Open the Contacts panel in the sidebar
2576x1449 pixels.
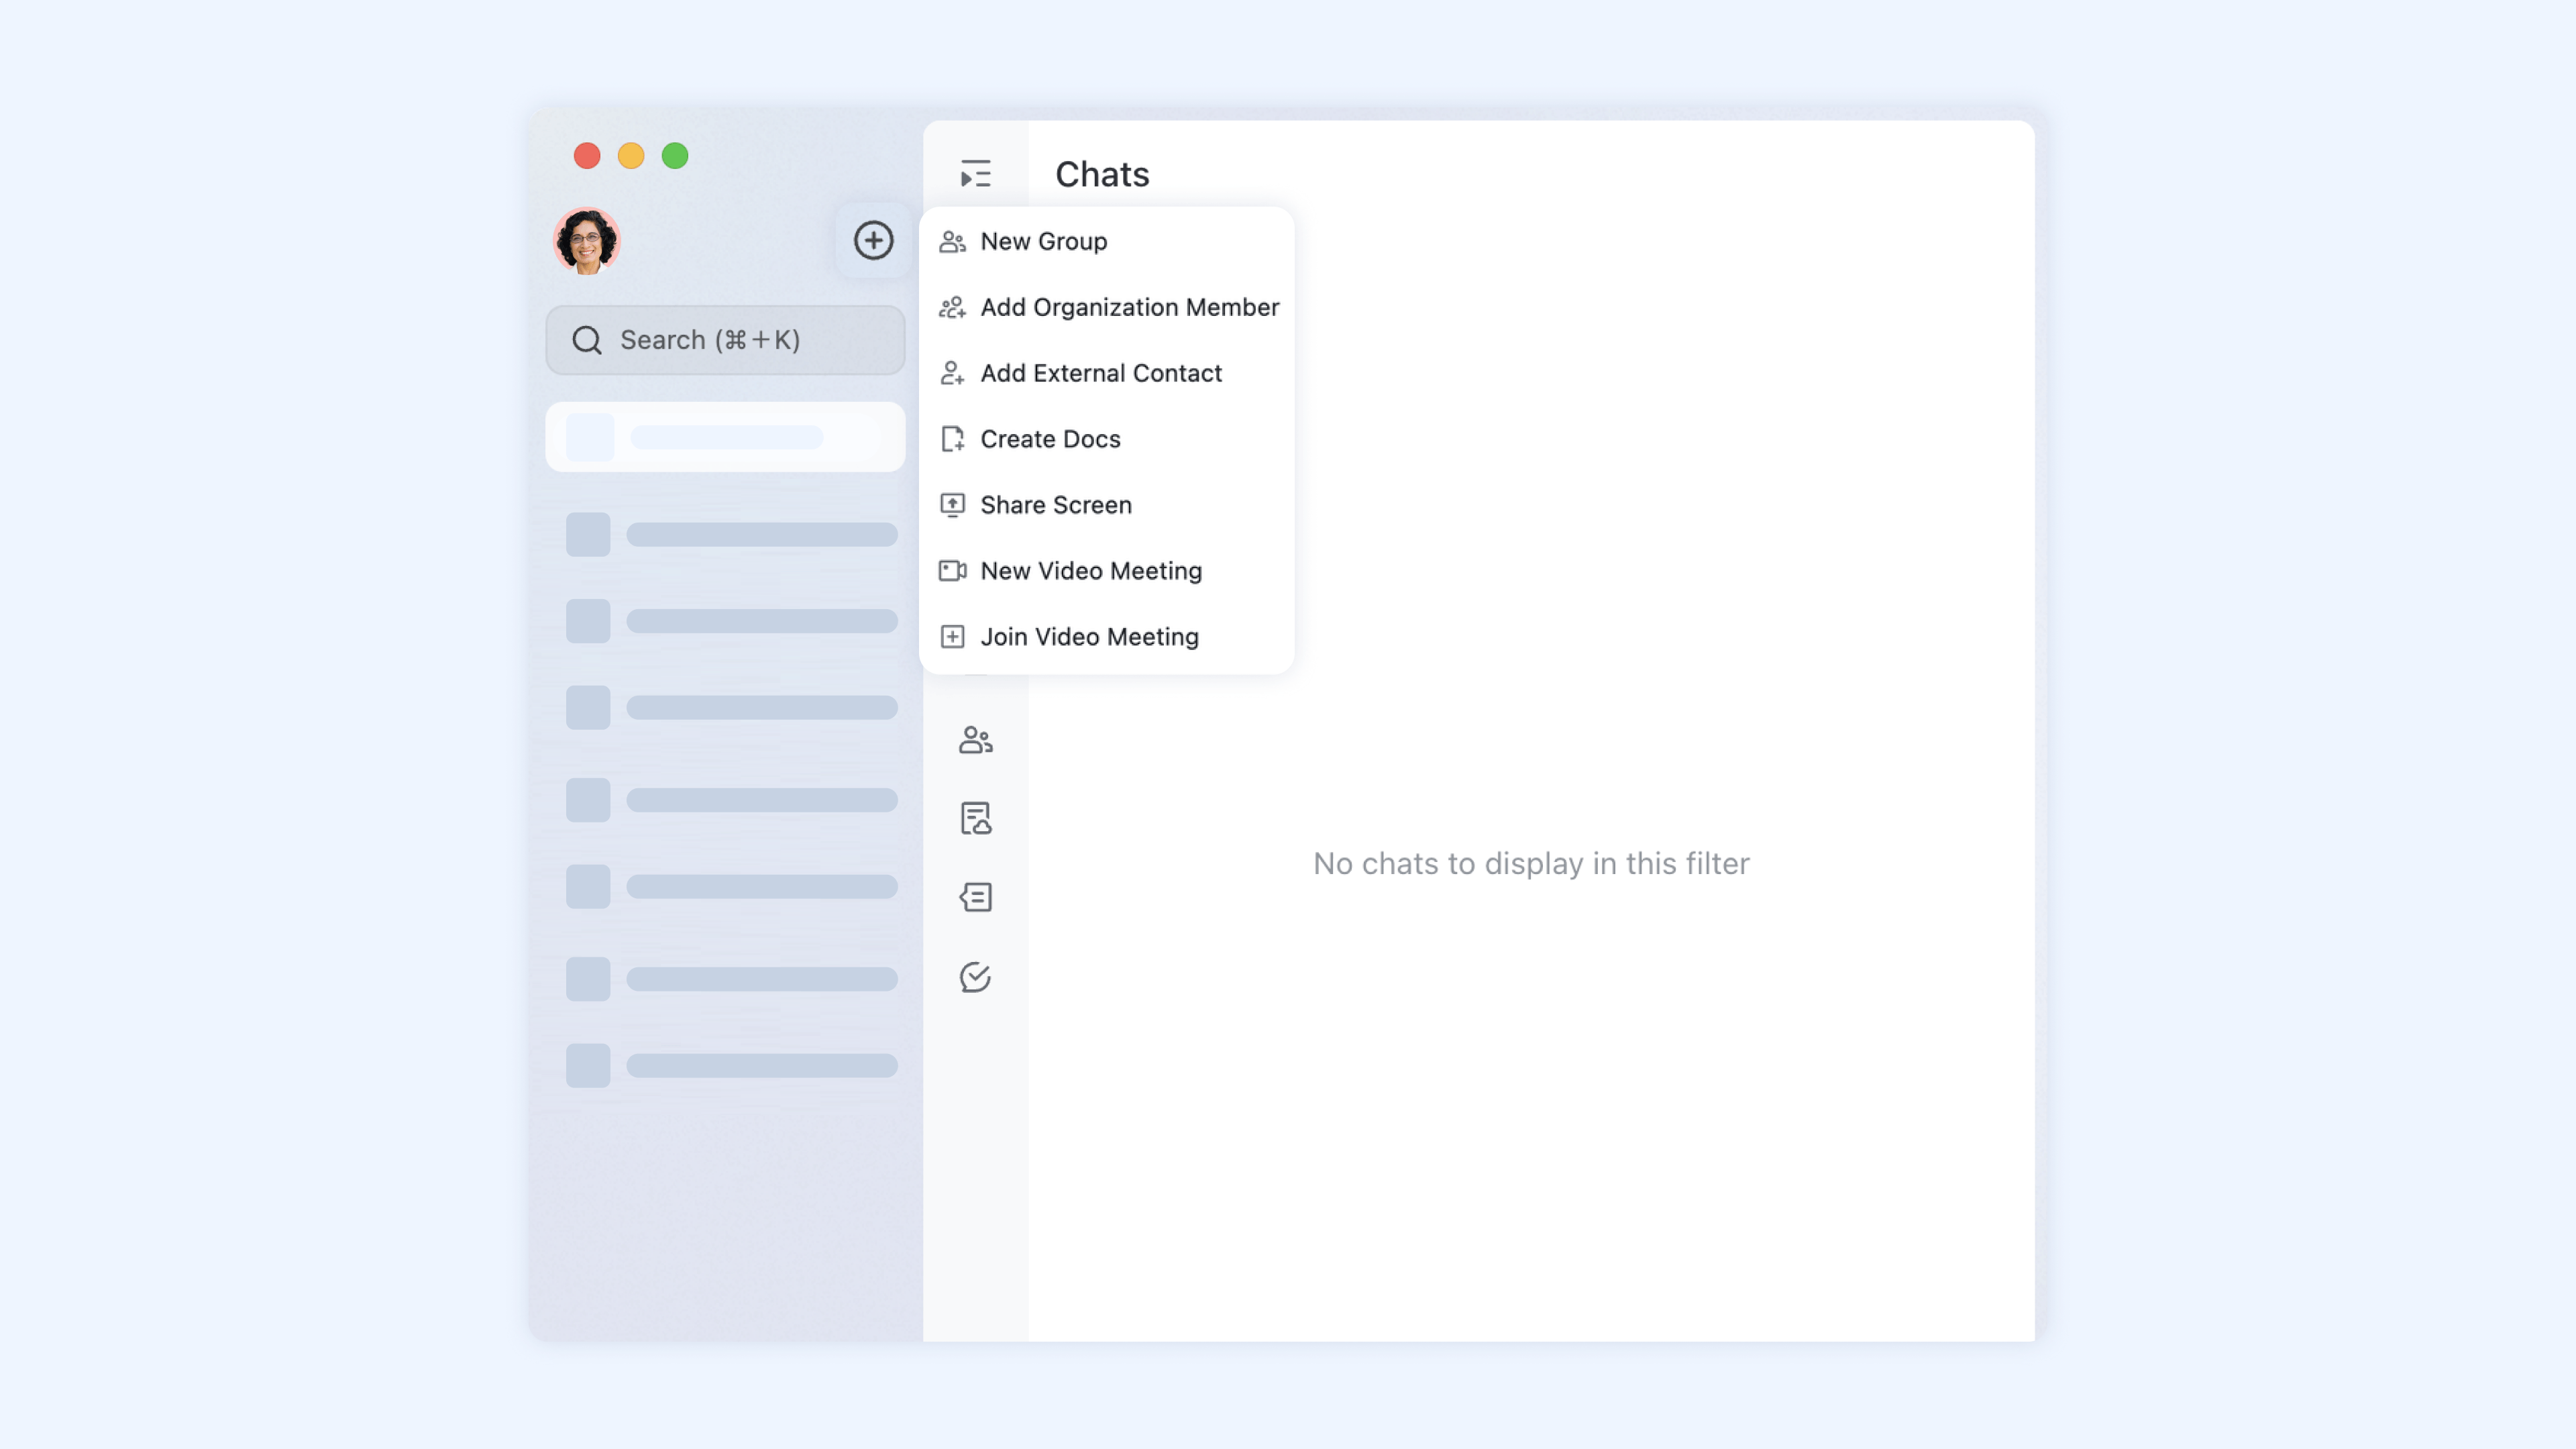(x=975, y=740)
